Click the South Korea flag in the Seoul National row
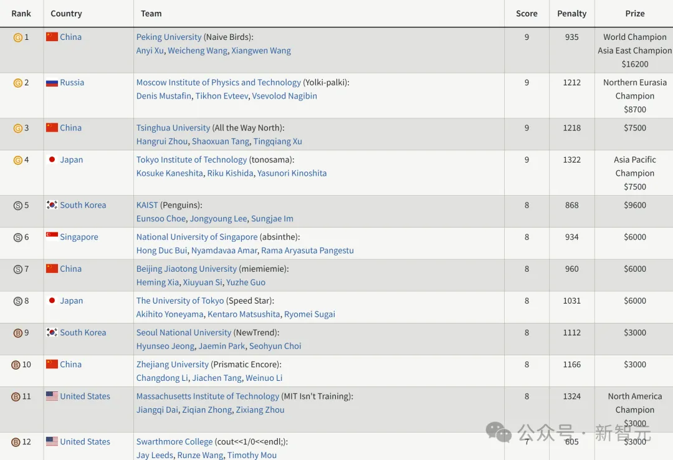This screenshot has height=460, width=673. point(52,332)
